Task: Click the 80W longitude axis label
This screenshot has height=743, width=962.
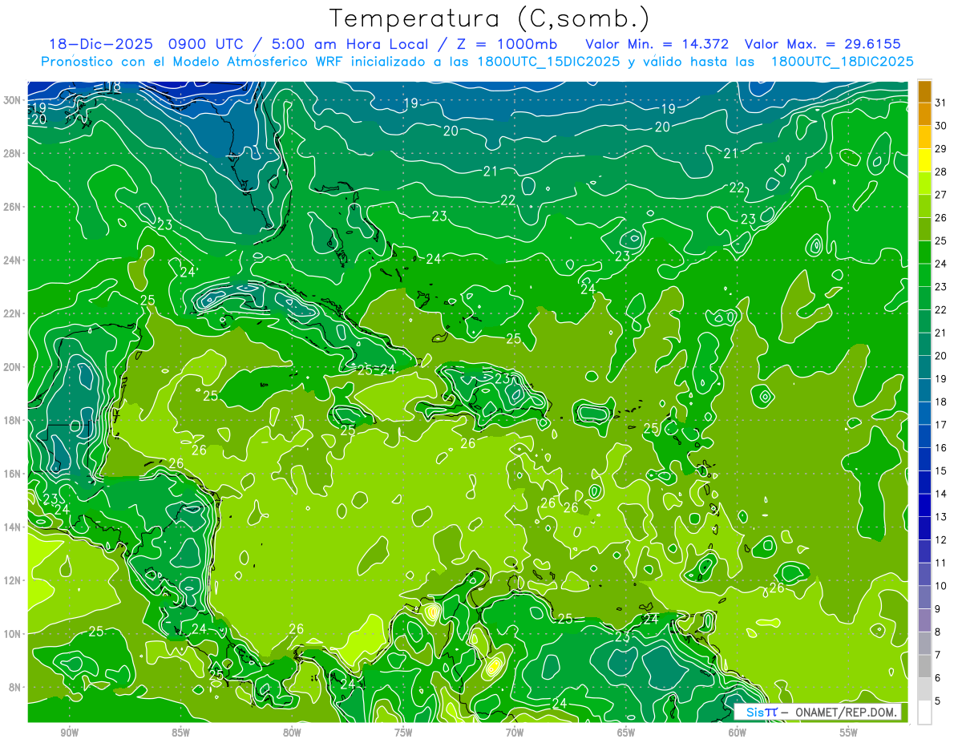Action: [292, 733]
